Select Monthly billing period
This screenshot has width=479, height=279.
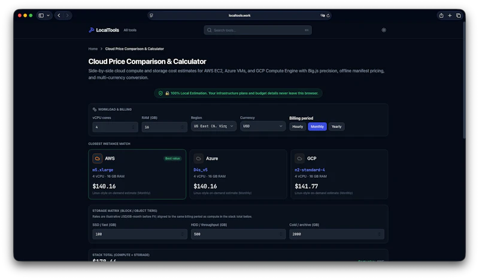pyautogui.click(x=317, y=126)
